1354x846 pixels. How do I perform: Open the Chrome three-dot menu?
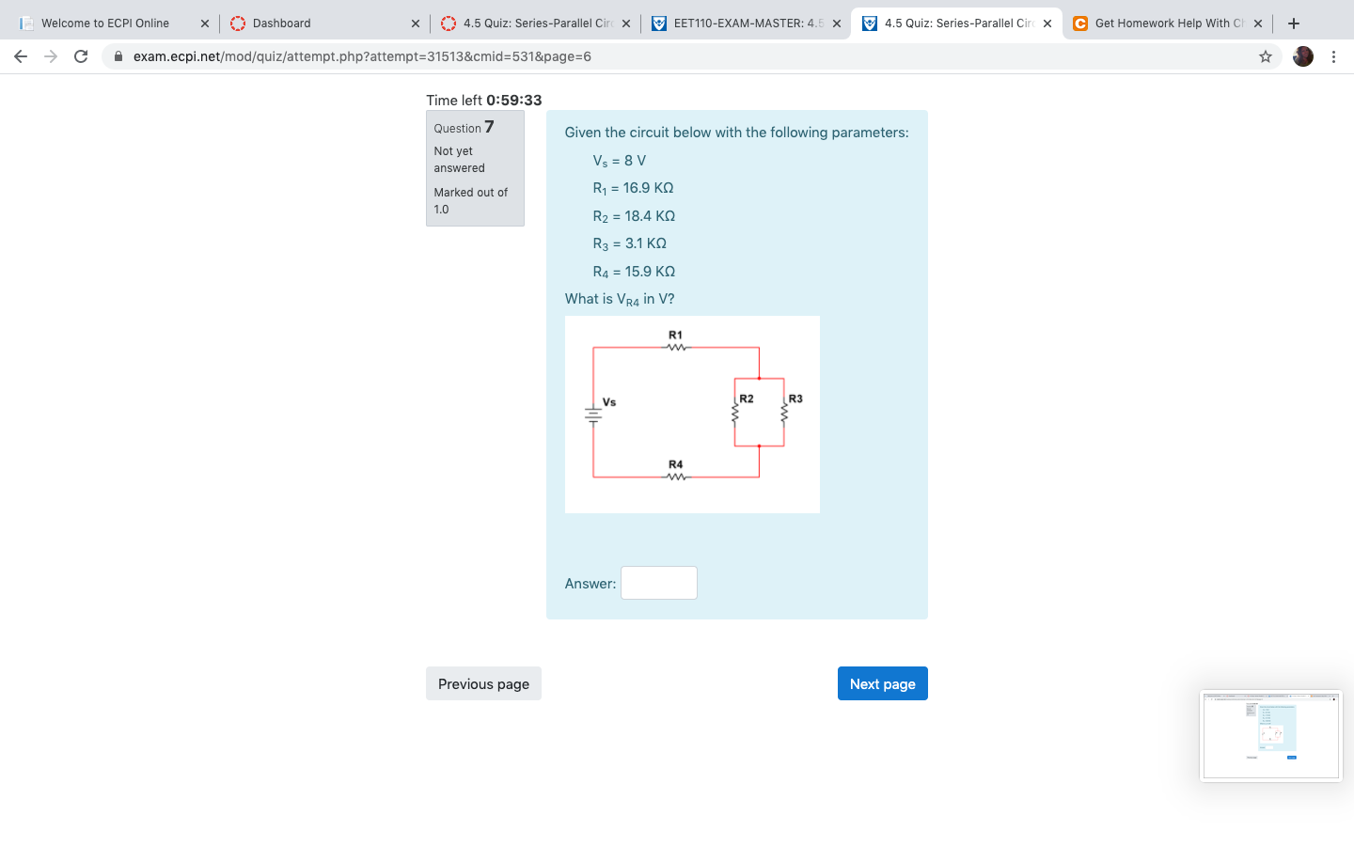tap(1334, 56)
